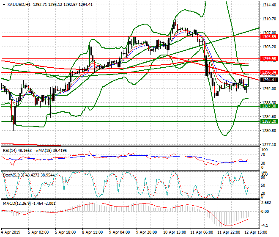
Task: Click the red 1296.34 price level tag
Action: [x=269, y=72]
